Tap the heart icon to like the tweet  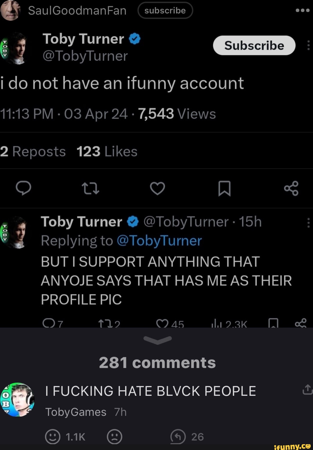tap(158, 188)
